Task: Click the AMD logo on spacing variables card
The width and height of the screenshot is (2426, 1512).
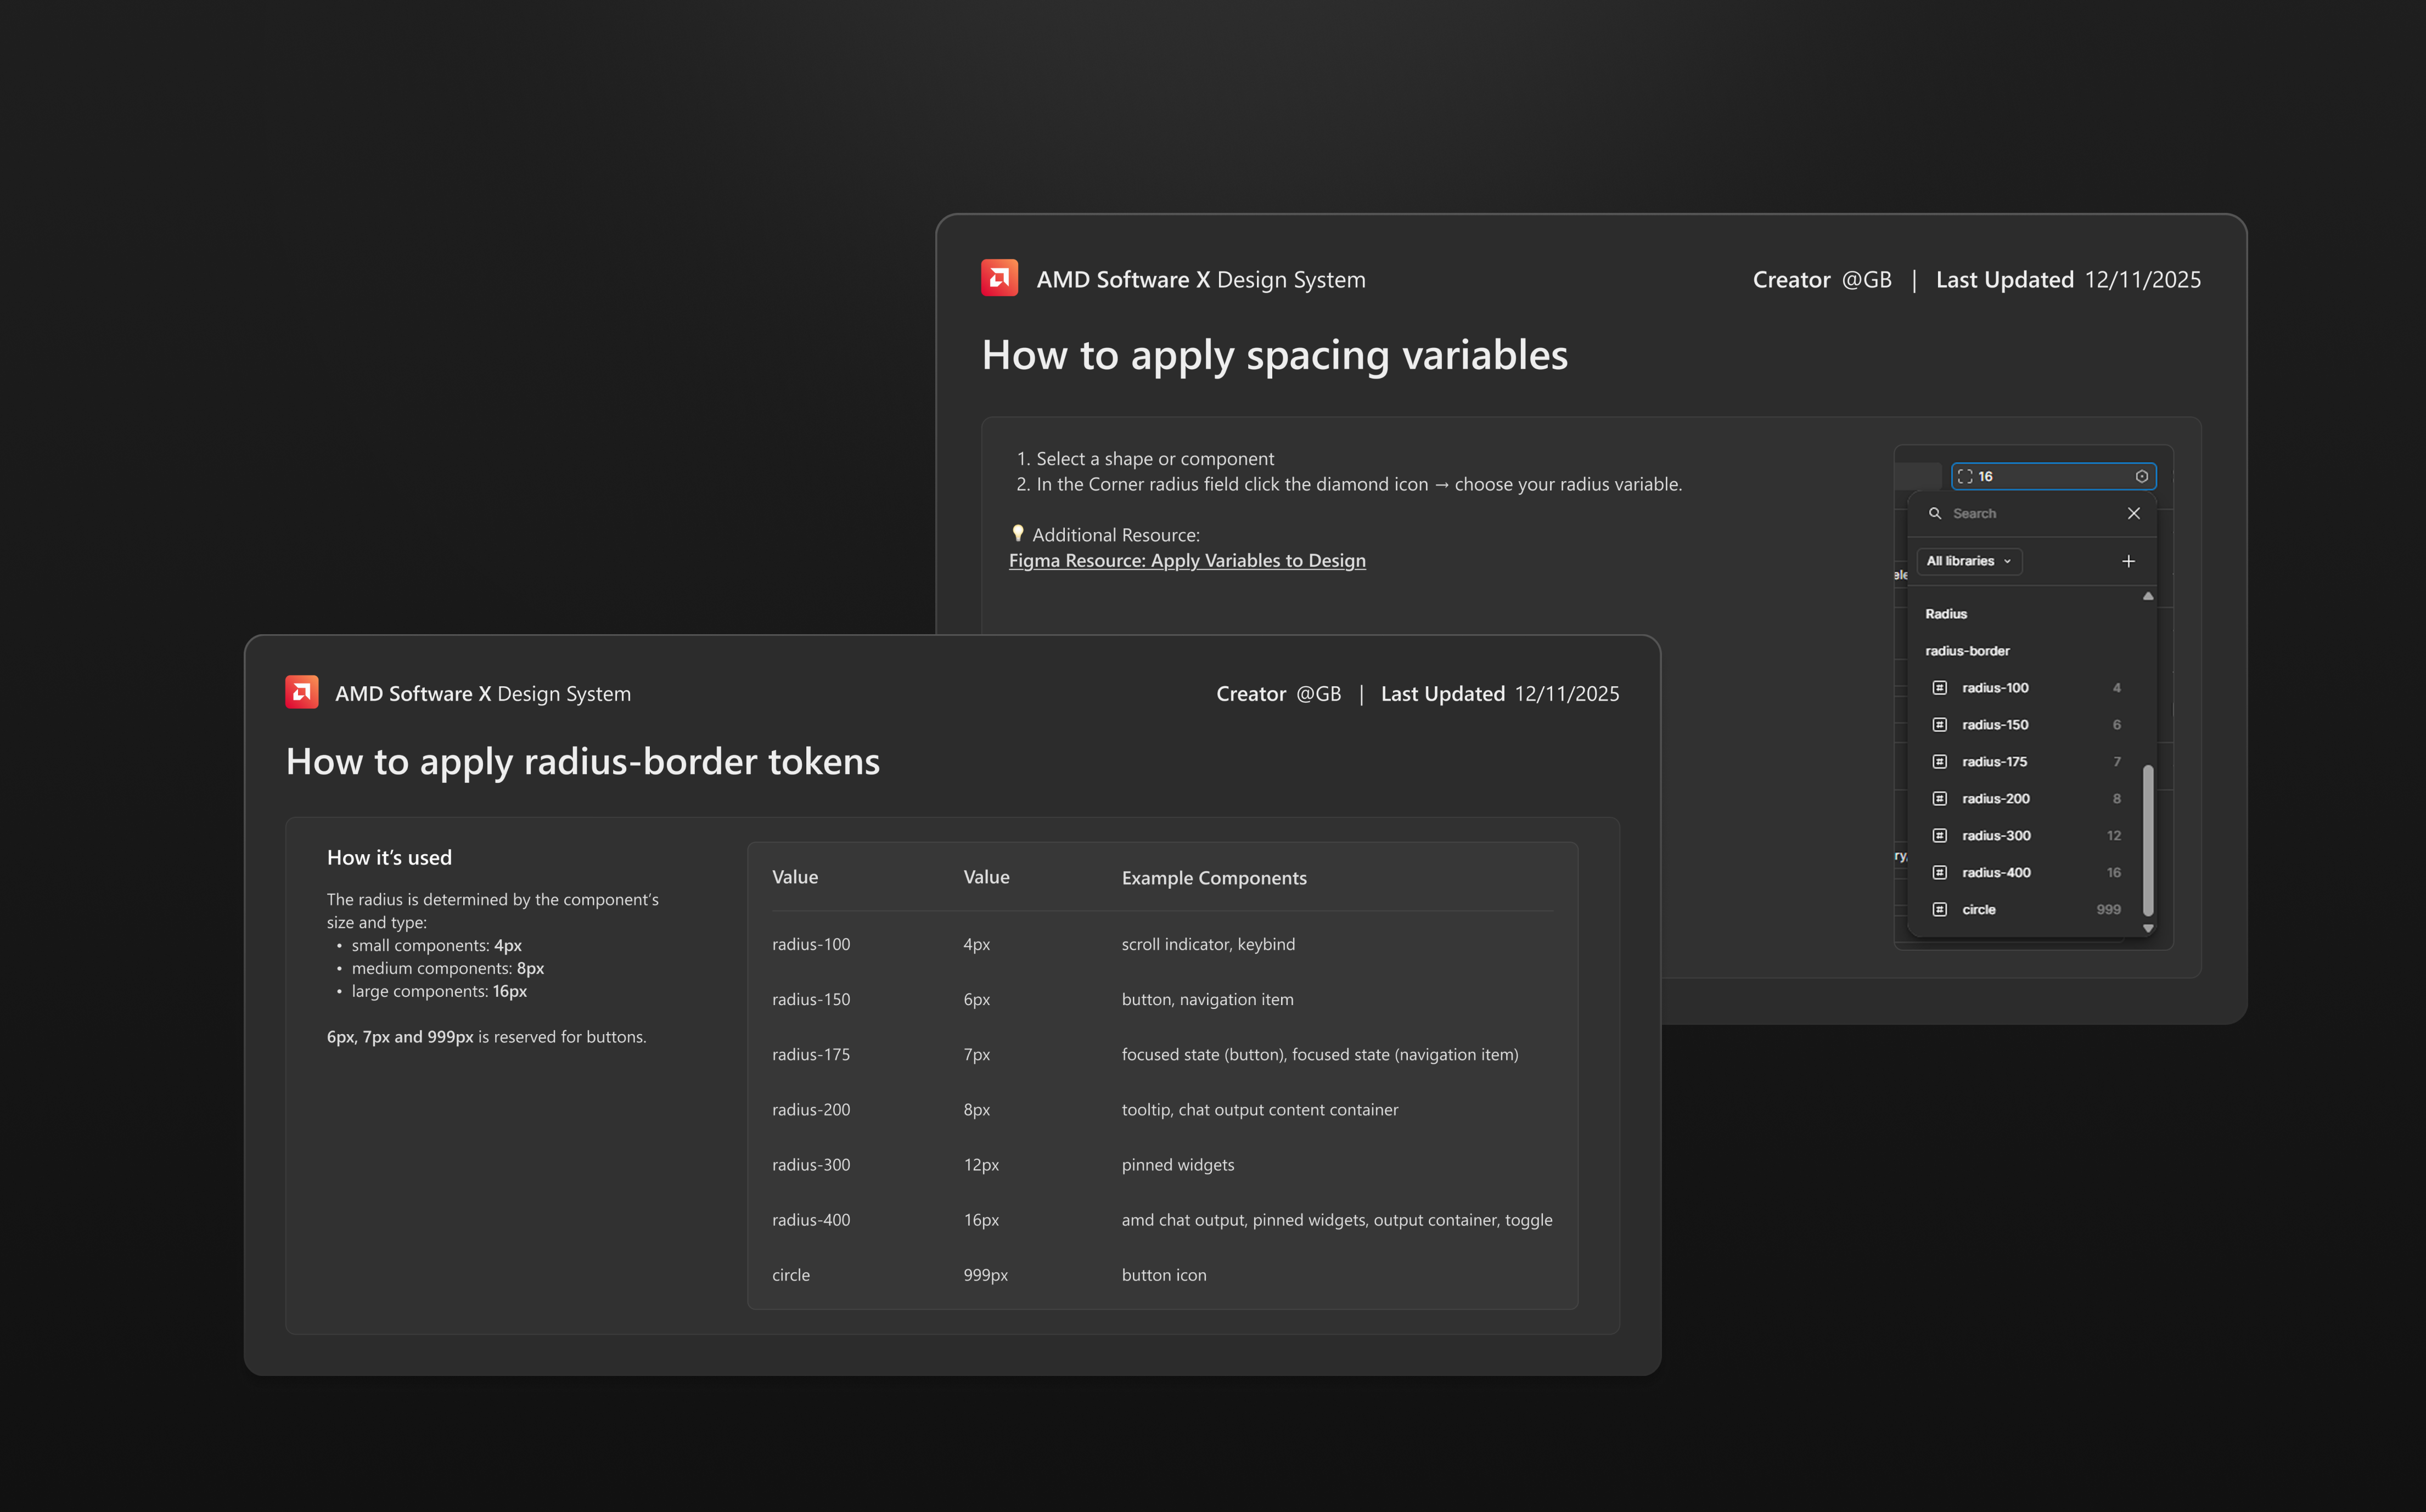Action: [x=998, y=278]
